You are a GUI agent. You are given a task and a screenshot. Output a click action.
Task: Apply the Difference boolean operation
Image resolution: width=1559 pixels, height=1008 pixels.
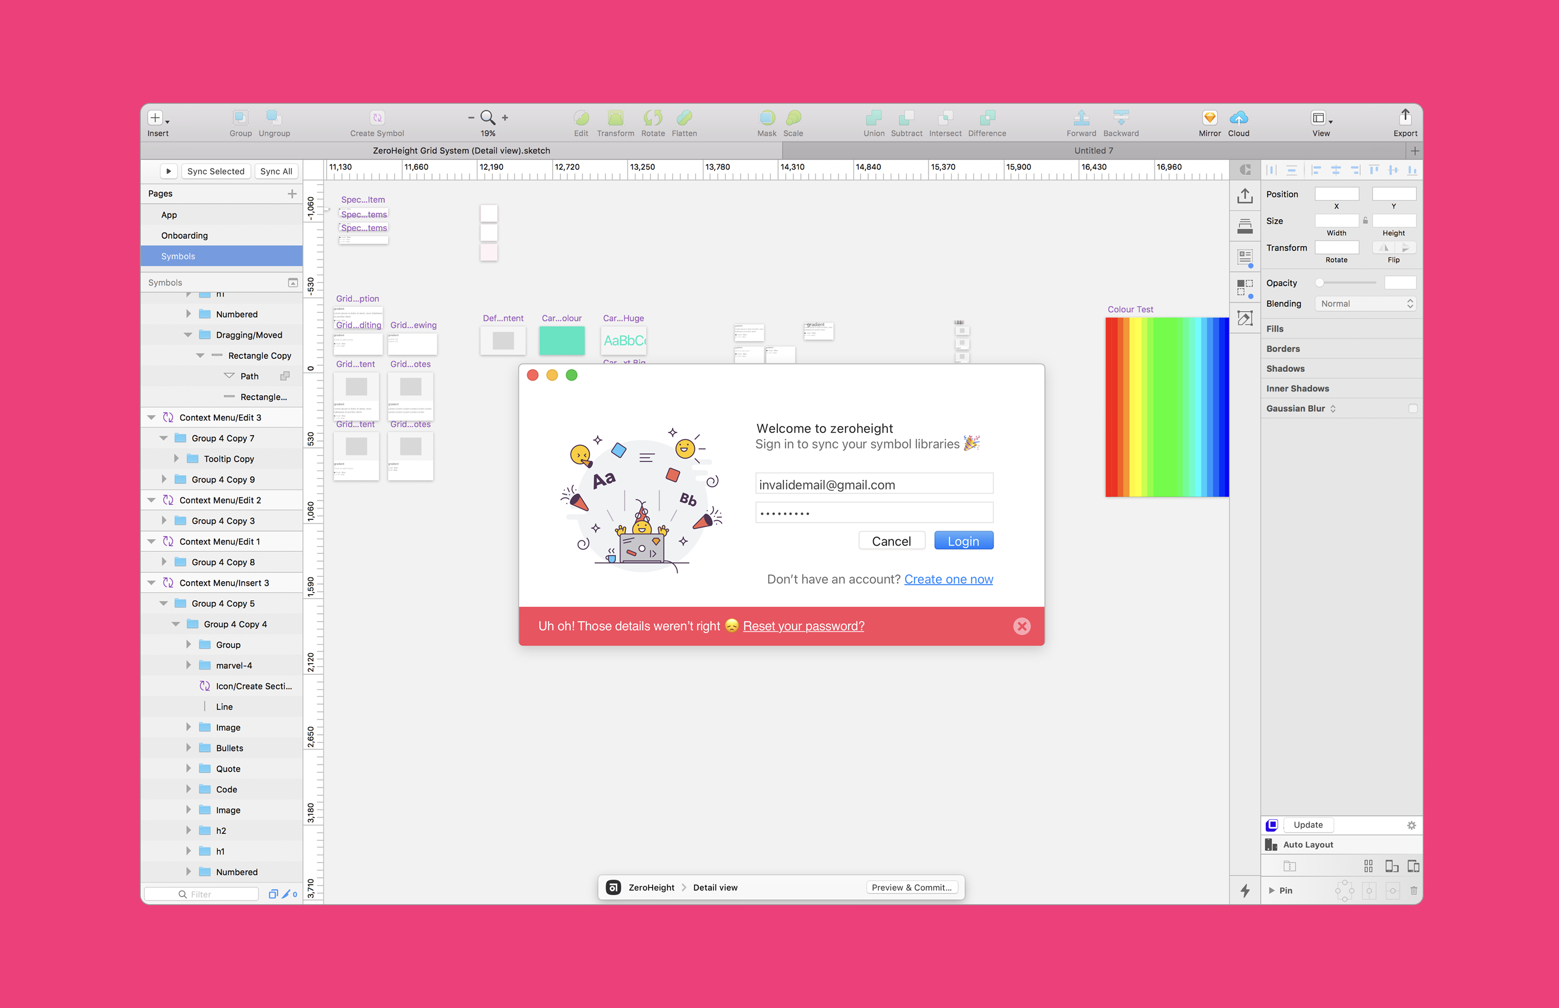point(987,118)
